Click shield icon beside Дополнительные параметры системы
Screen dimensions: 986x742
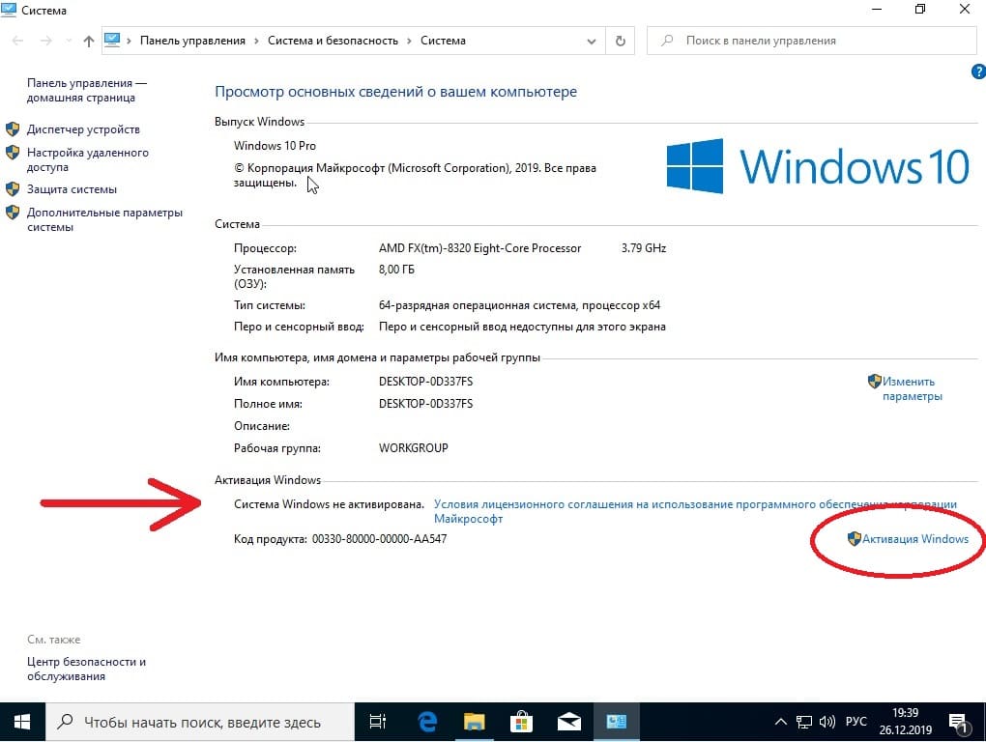13,213
